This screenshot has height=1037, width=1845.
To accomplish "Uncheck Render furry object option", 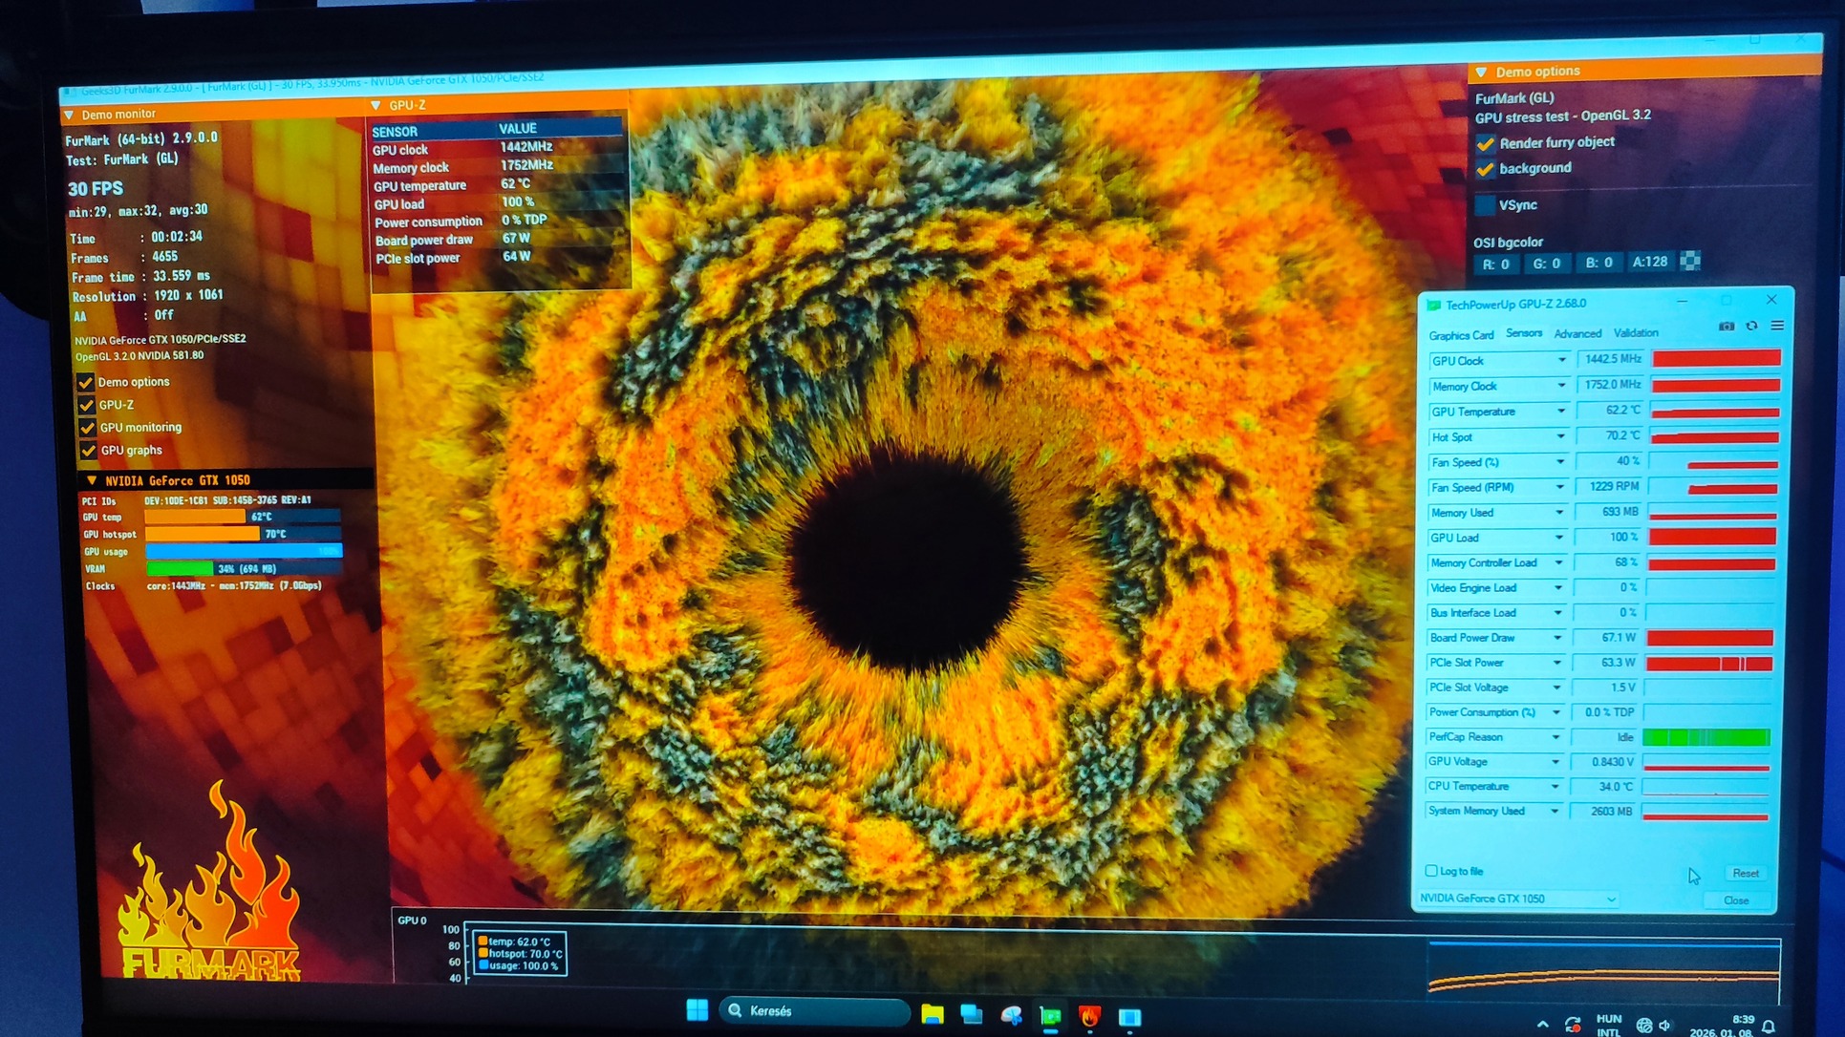I will [1485, 143].
